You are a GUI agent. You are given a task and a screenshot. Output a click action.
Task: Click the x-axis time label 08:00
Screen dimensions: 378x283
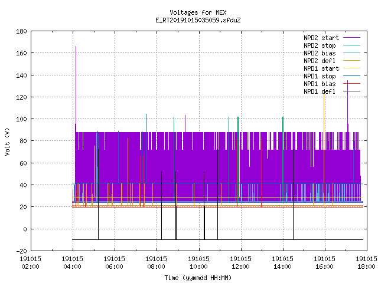click(x=156, y=266)
